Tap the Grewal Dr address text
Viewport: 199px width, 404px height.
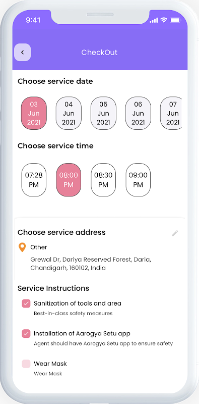click(91, 264)
